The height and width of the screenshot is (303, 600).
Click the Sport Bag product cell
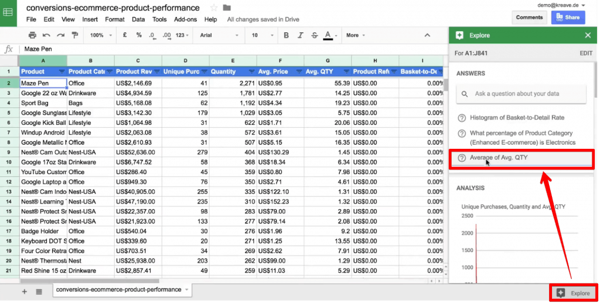43,103
